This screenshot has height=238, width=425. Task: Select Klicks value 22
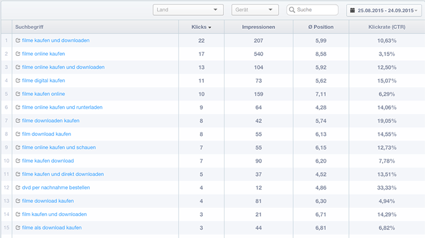[202, 41]
